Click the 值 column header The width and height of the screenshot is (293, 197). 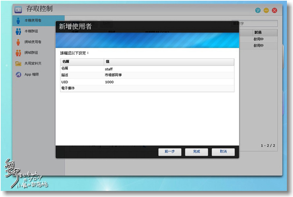169,62
